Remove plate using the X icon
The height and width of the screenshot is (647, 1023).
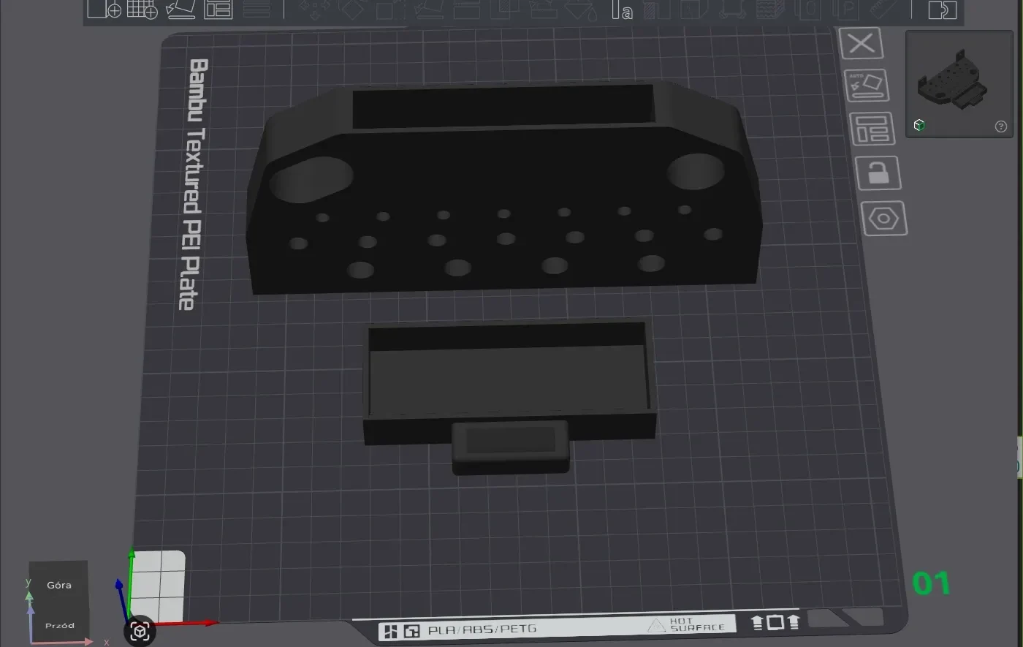tap(861, 44)
